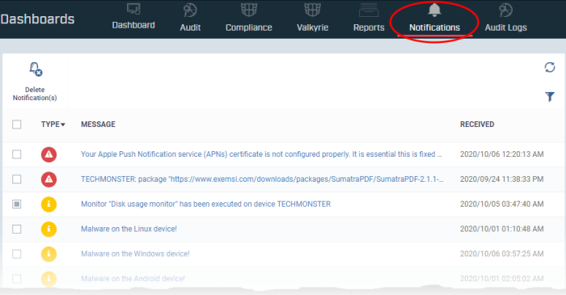Click the received time 2020/10/05 03:47:40 AM

coord(502,204)
